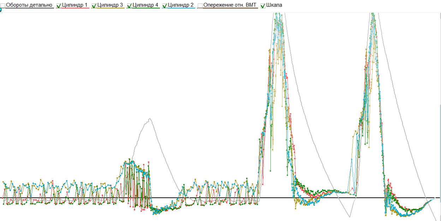
Task: Click the gray curve's lowest dip between the tall peaks
Action: (350, 216)
